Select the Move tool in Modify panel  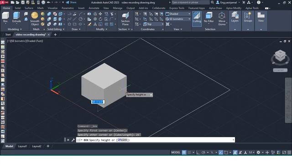[x=100, y=14]
